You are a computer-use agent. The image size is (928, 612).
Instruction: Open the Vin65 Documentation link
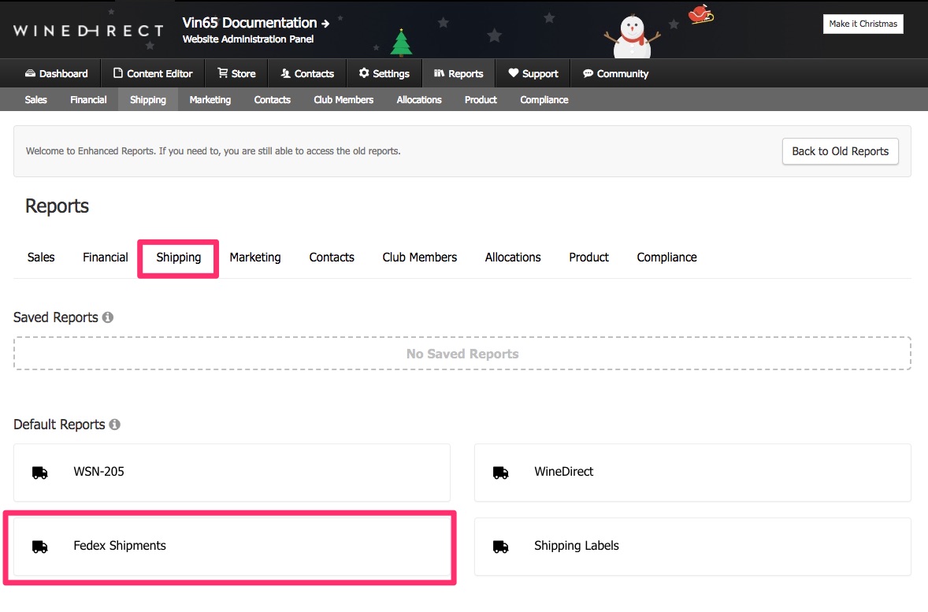[252, 23]
